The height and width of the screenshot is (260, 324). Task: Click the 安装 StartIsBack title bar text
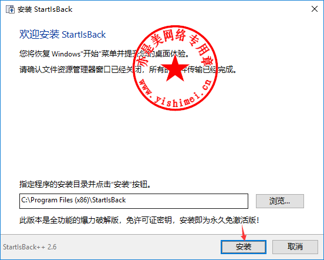45,9
